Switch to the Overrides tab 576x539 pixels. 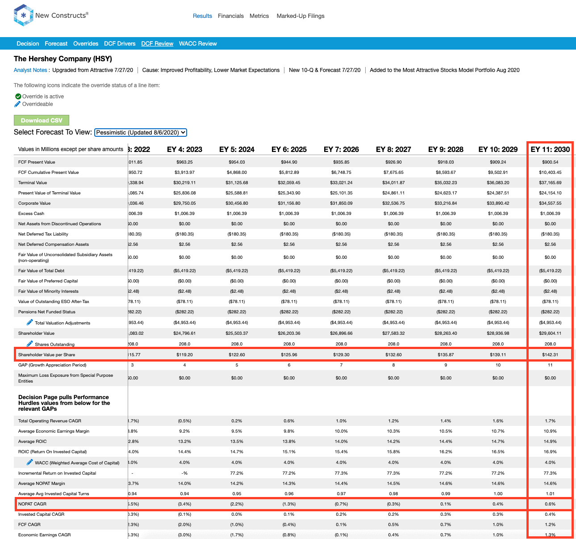click(86, 43)
